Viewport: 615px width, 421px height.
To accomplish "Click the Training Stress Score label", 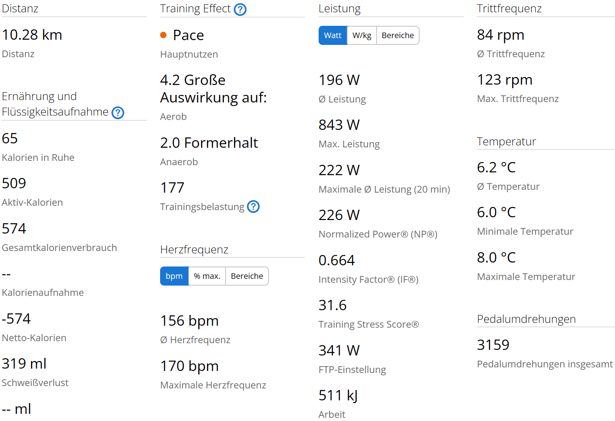I will point(368,324).
